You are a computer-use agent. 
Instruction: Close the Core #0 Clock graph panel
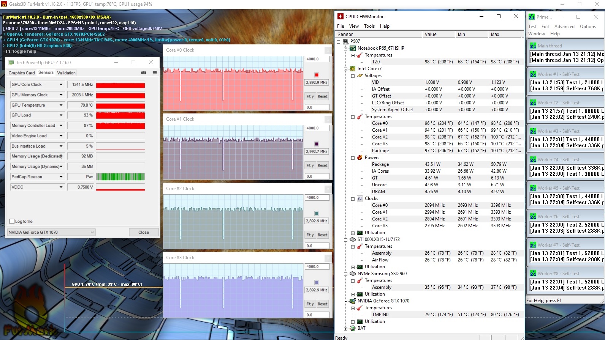328,50
